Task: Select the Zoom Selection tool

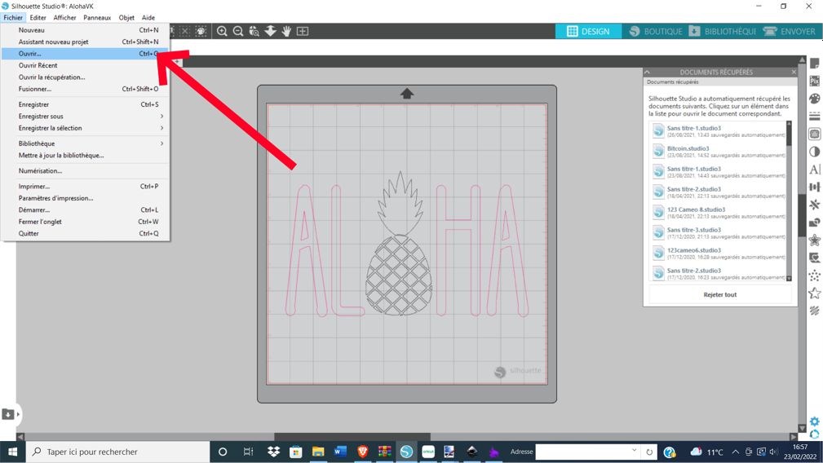Action: (254, 32)
